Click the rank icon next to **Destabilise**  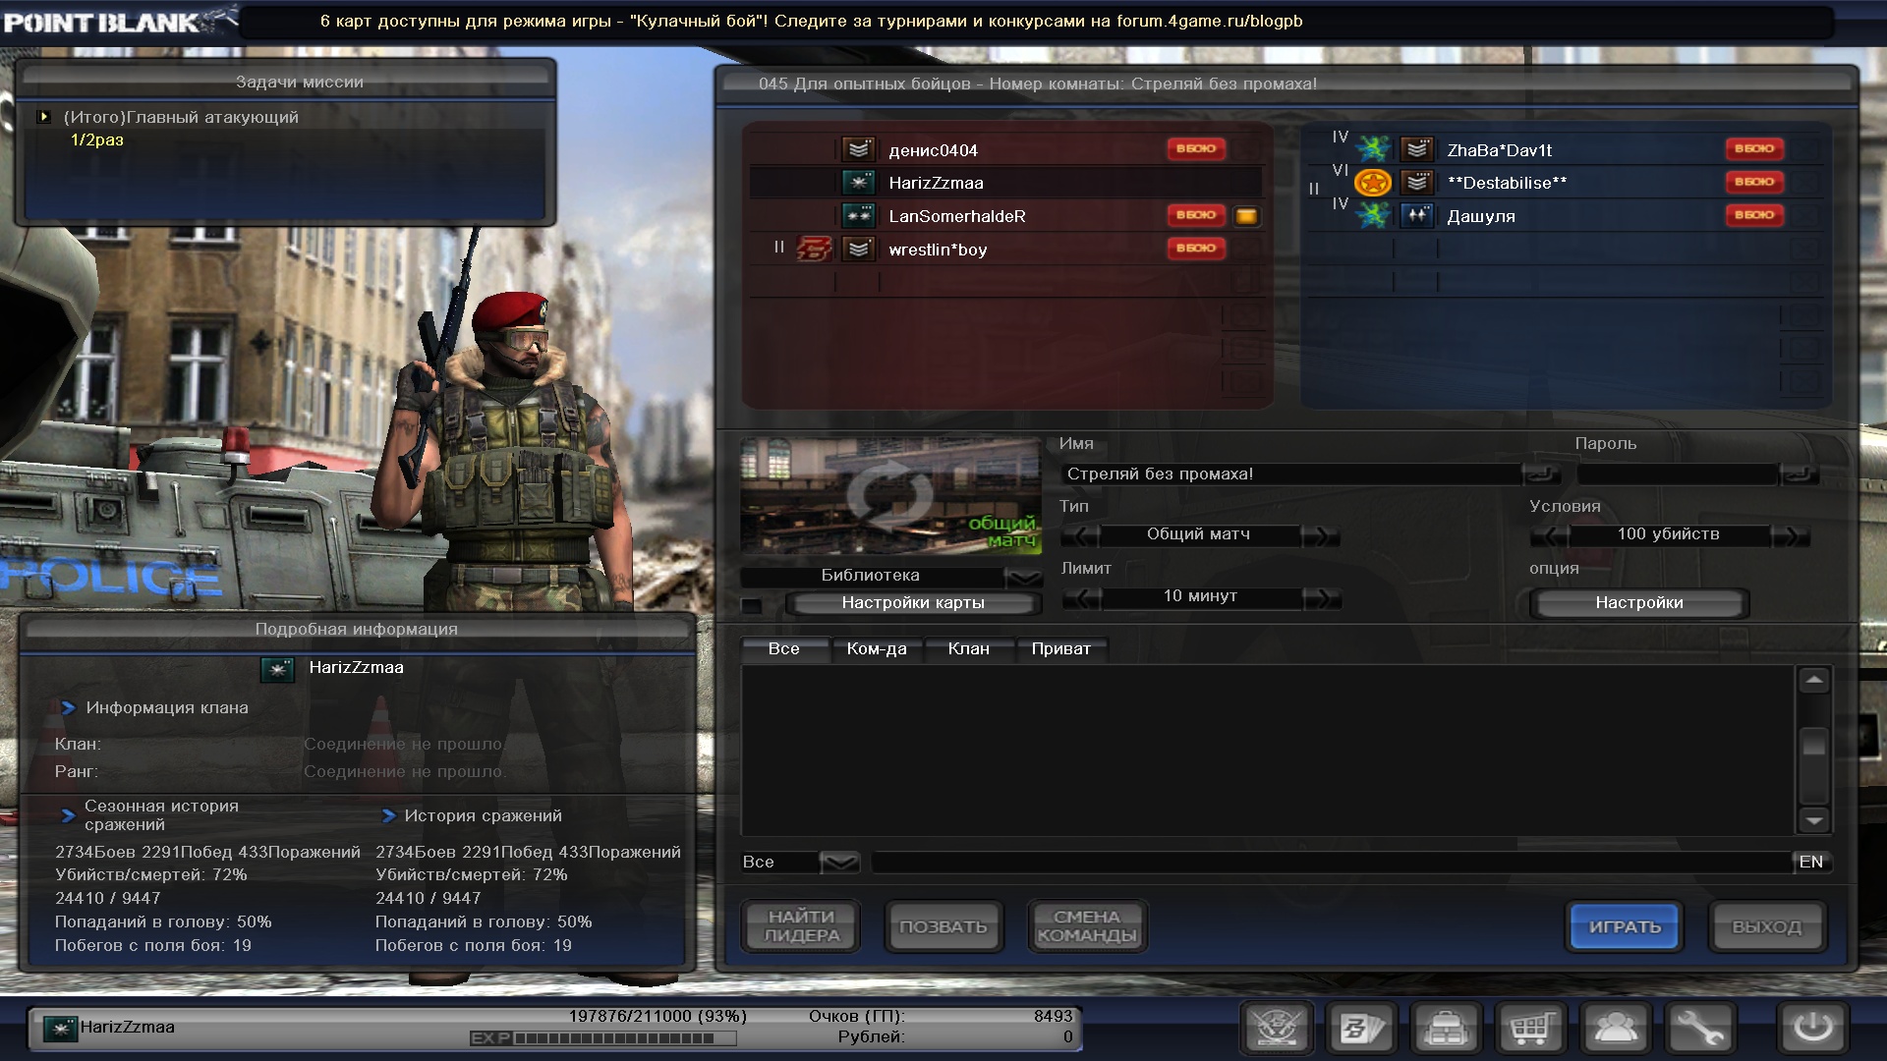tap(1417, 183)
